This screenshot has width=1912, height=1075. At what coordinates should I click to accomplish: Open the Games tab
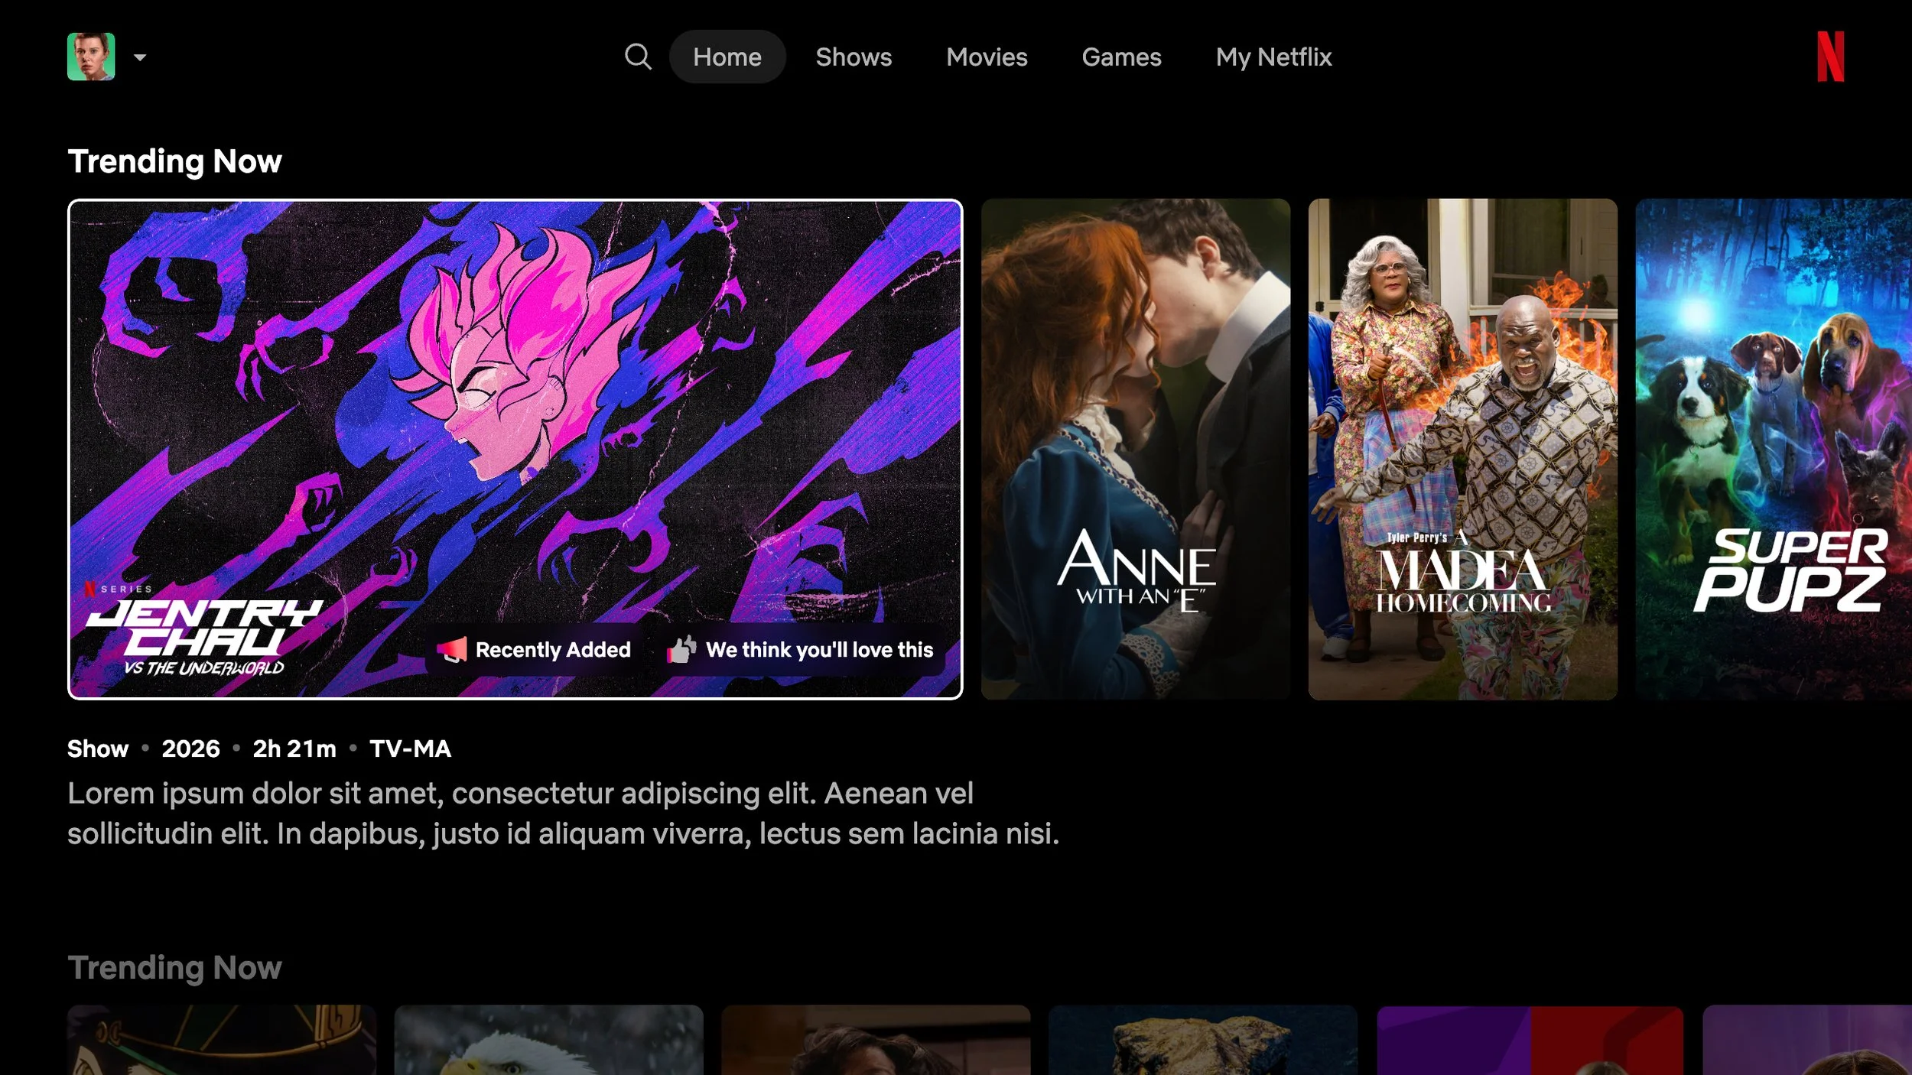pyautogui.click(x=1121, y=57)
